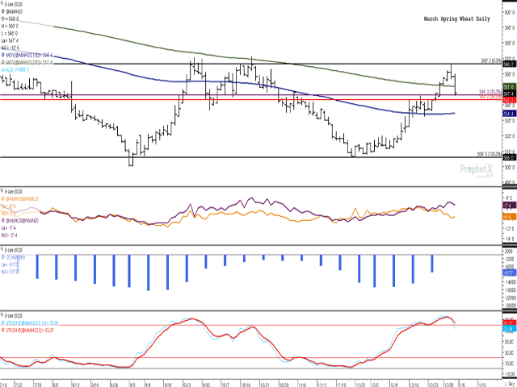
Task: Click the cyan STOCH K value tag on the right axis
Action: (x=509, y=329)
